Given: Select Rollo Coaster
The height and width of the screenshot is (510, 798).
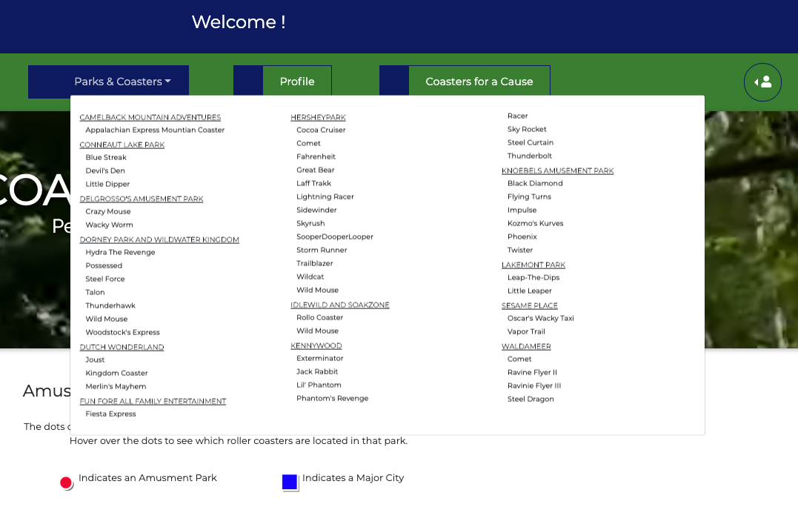Looking at the screenshot, I should point(319,317).
